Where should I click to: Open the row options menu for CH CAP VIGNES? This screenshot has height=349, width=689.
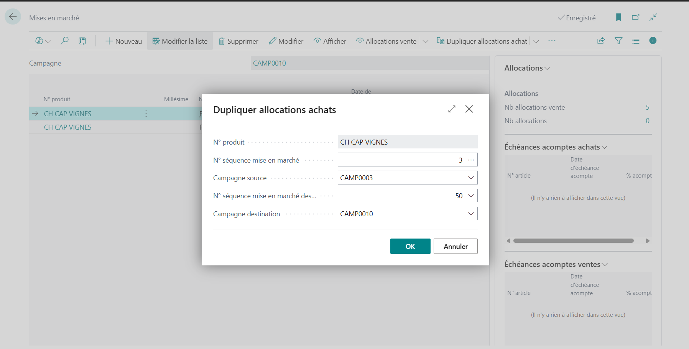146,114
